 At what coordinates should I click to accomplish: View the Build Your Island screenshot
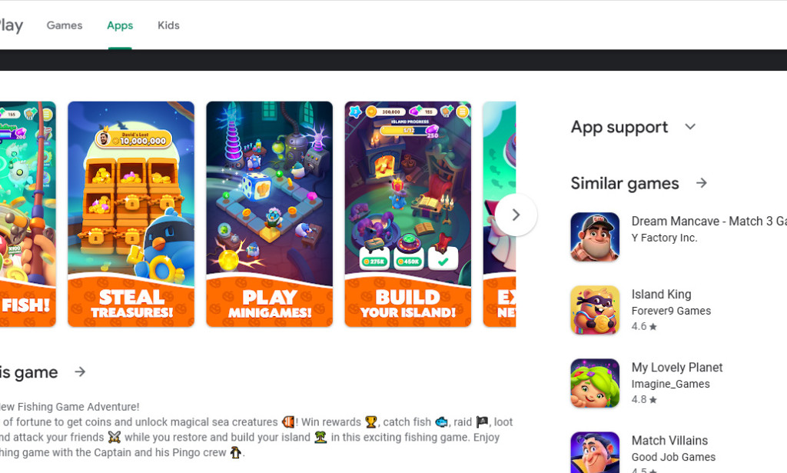pos(408,215)
